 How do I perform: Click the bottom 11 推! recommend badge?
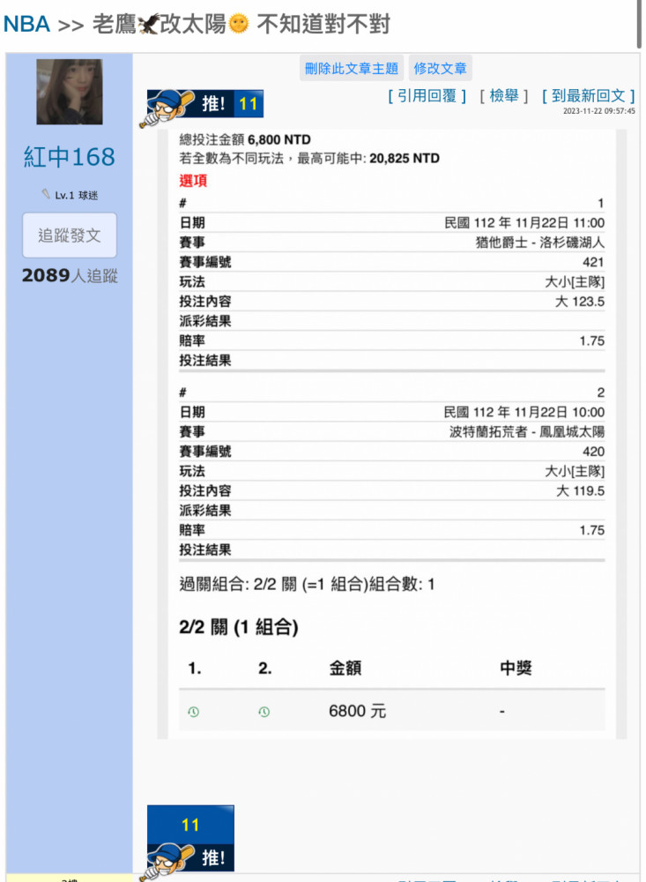click(189, 841)
